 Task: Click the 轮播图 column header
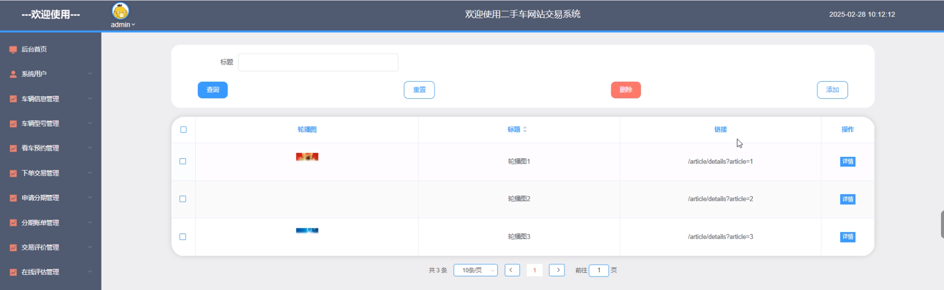pyautogui.click(x=307, y=130)
